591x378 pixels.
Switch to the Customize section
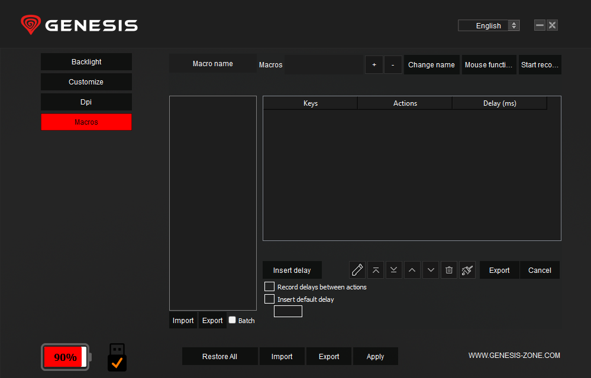[86, 82]
